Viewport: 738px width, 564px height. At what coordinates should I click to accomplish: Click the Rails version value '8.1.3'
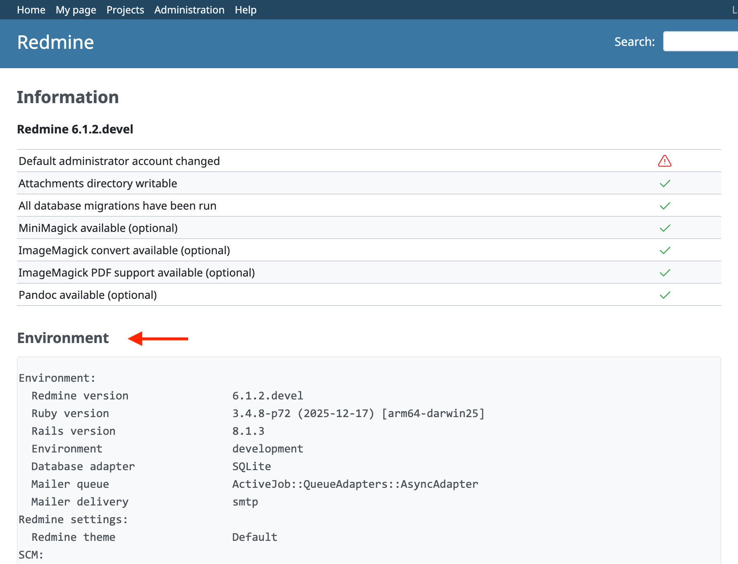pyautogui.click(x=248, y=431)
